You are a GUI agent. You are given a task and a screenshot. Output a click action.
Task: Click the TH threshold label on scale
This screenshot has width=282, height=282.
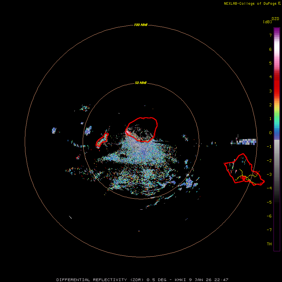[269, 244]
